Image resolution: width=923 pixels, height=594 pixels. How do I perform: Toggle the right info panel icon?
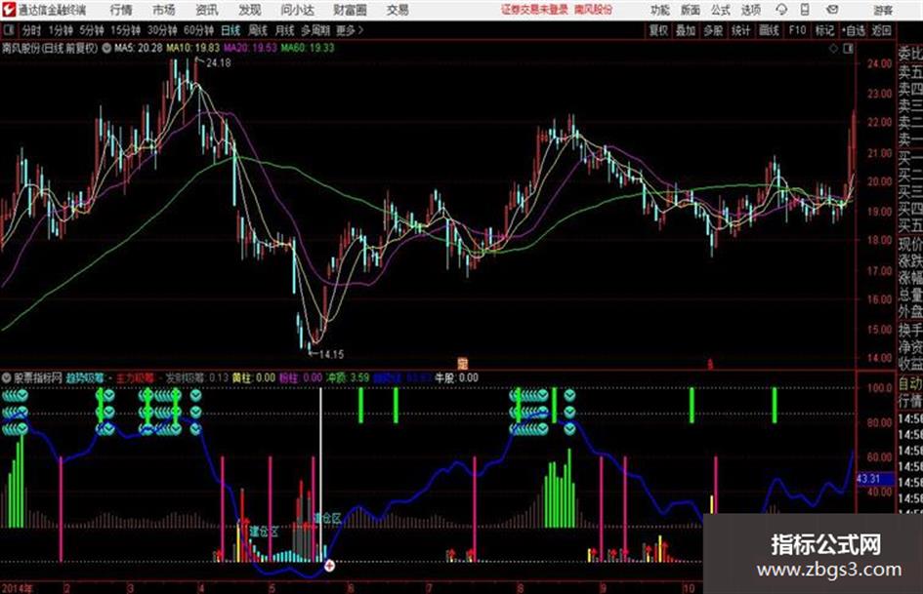coord(848,49)
